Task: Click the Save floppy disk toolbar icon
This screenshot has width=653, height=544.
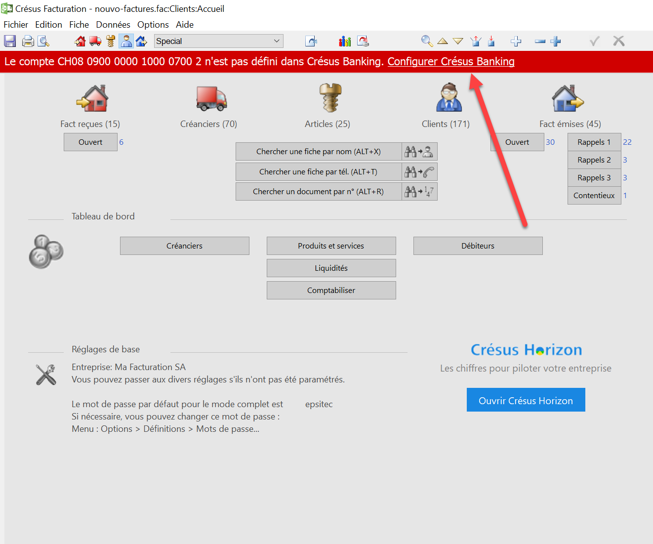Action: 10,41
